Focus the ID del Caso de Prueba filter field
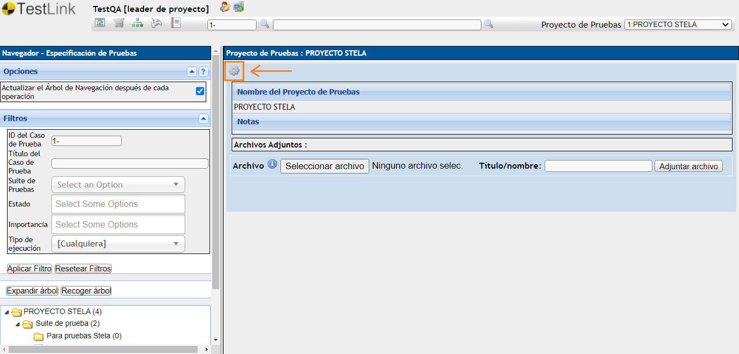This screenshot has width=739, height=354. 87,141
